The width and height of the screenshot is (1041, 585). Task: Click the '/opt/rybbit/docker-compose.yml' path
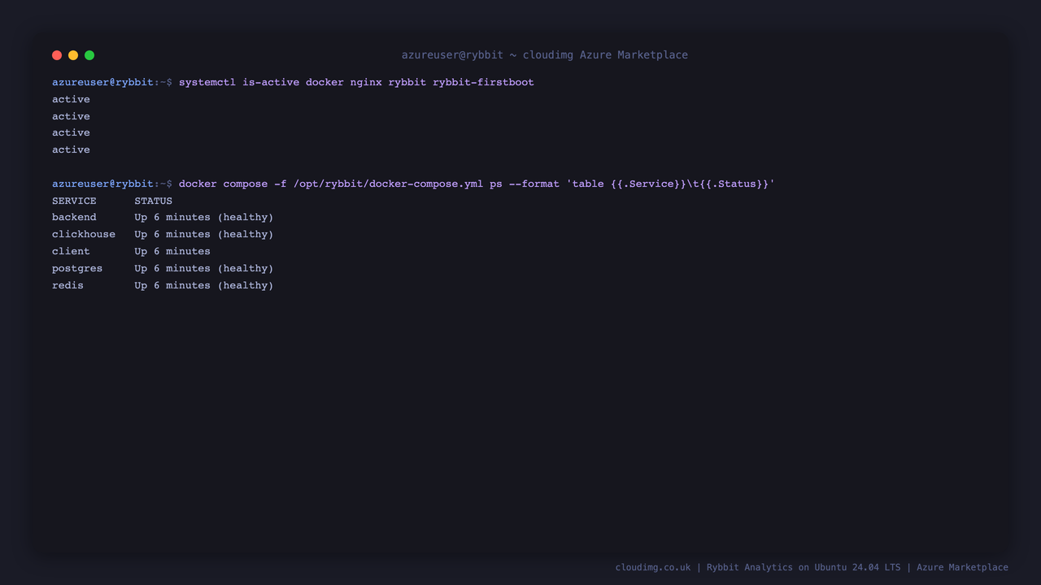pyautogui.click(x=388, y=184)
